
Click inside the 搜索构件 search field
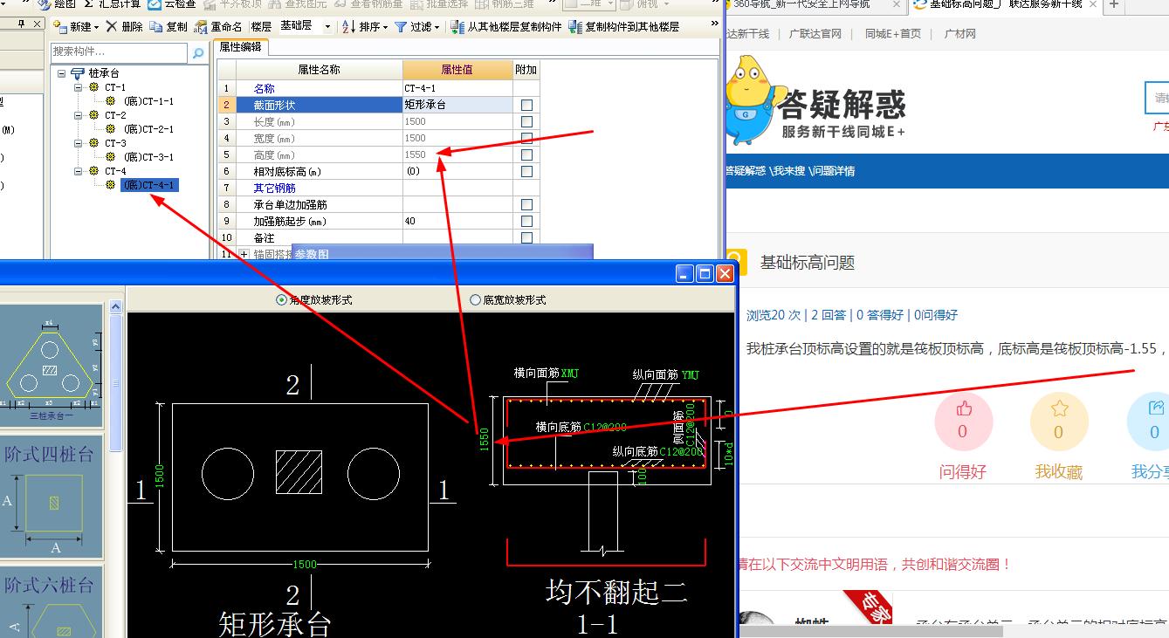pos(119,53)
